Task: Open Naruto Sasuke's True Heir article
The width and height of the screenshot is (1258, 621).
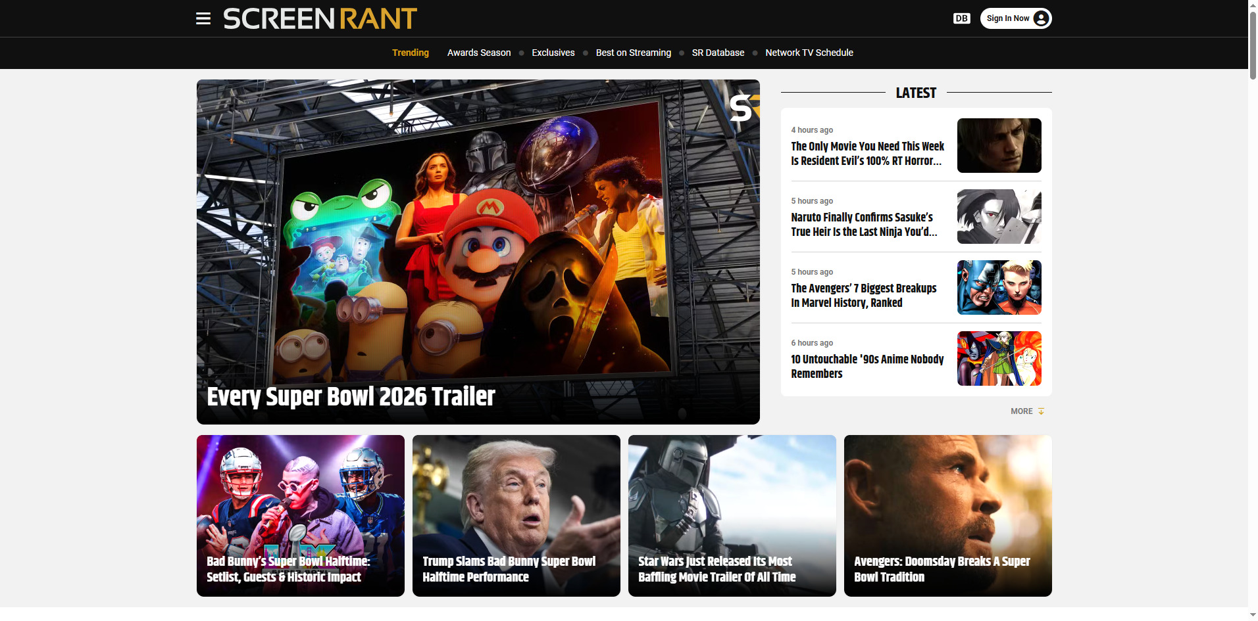Action: [x=864, y=225]
